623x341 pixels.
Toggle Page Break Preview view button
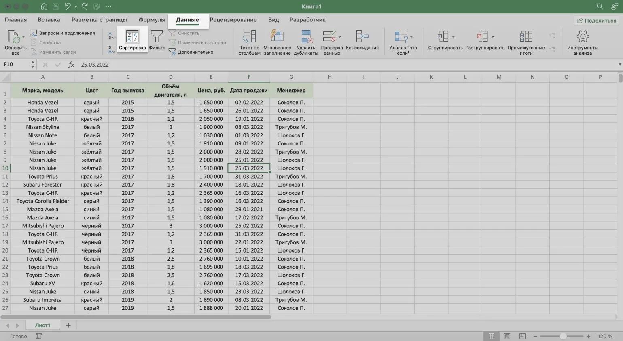(x=522, y=336)
